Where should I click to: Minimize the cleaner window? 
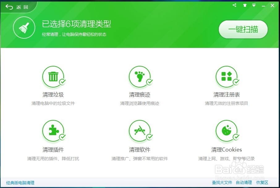(263, 6)
